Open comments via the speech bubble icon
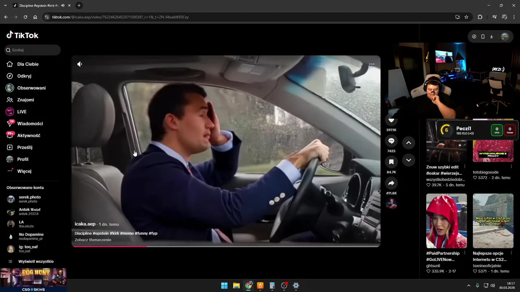Image resolution: width=520 pixels, height=292 pixels. coord(391,141)
